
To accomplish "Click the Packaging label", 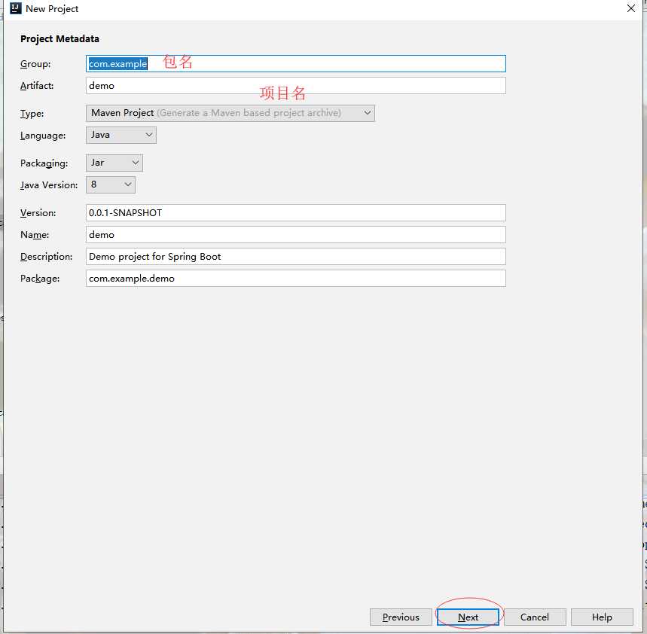I will 44,163.
